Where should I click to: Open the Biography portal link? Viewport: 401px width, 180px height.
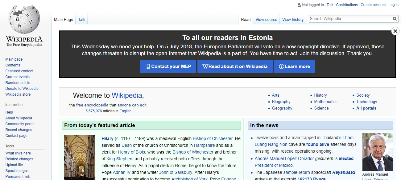tap(281, 102)
